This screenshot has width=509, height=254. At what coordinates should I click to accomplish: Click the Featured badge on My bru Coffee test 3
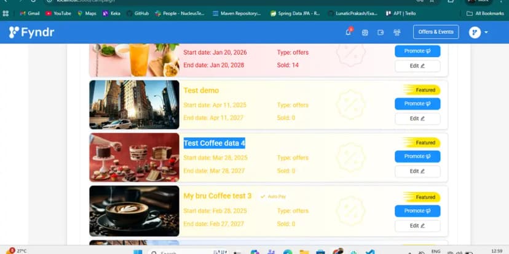tap(422, 197)
